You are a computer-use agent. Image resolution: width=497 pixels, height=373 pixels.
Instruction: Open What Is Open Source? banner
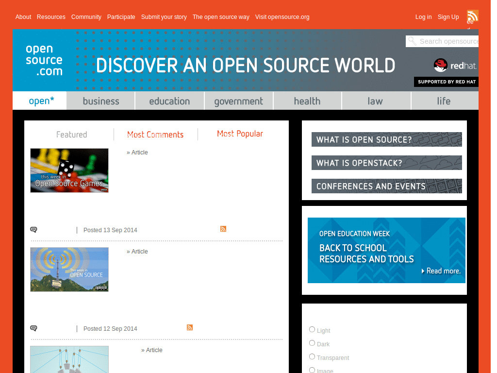click(387, 139)
